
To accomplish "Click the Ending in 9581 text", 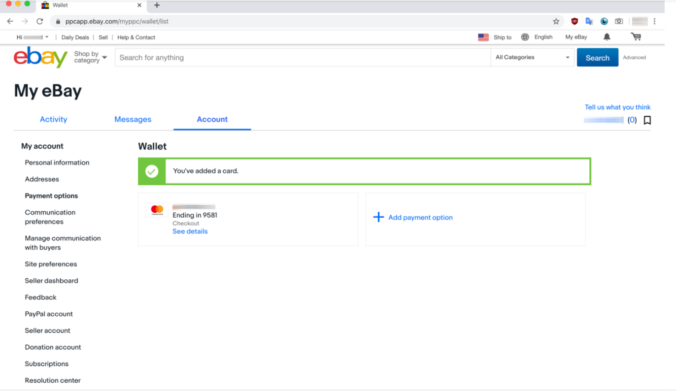I will [195, 215].
